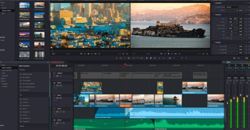This screenshot has width=250, height=130.
Task: Select the Cross Dissolve transition
Action: tap(27, 81)
